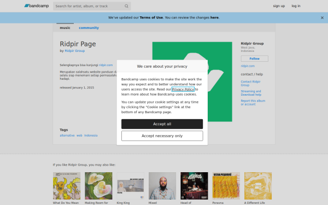This screenshot has width=328, height=205.
Task: Open the web tag
Action: click(x=79, y=136)
